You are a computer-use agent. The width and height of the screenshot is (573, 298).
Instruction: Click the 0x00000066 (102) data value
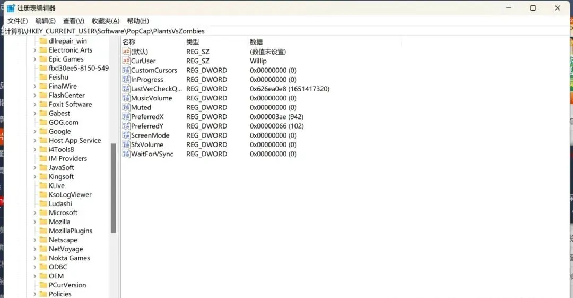276,126
